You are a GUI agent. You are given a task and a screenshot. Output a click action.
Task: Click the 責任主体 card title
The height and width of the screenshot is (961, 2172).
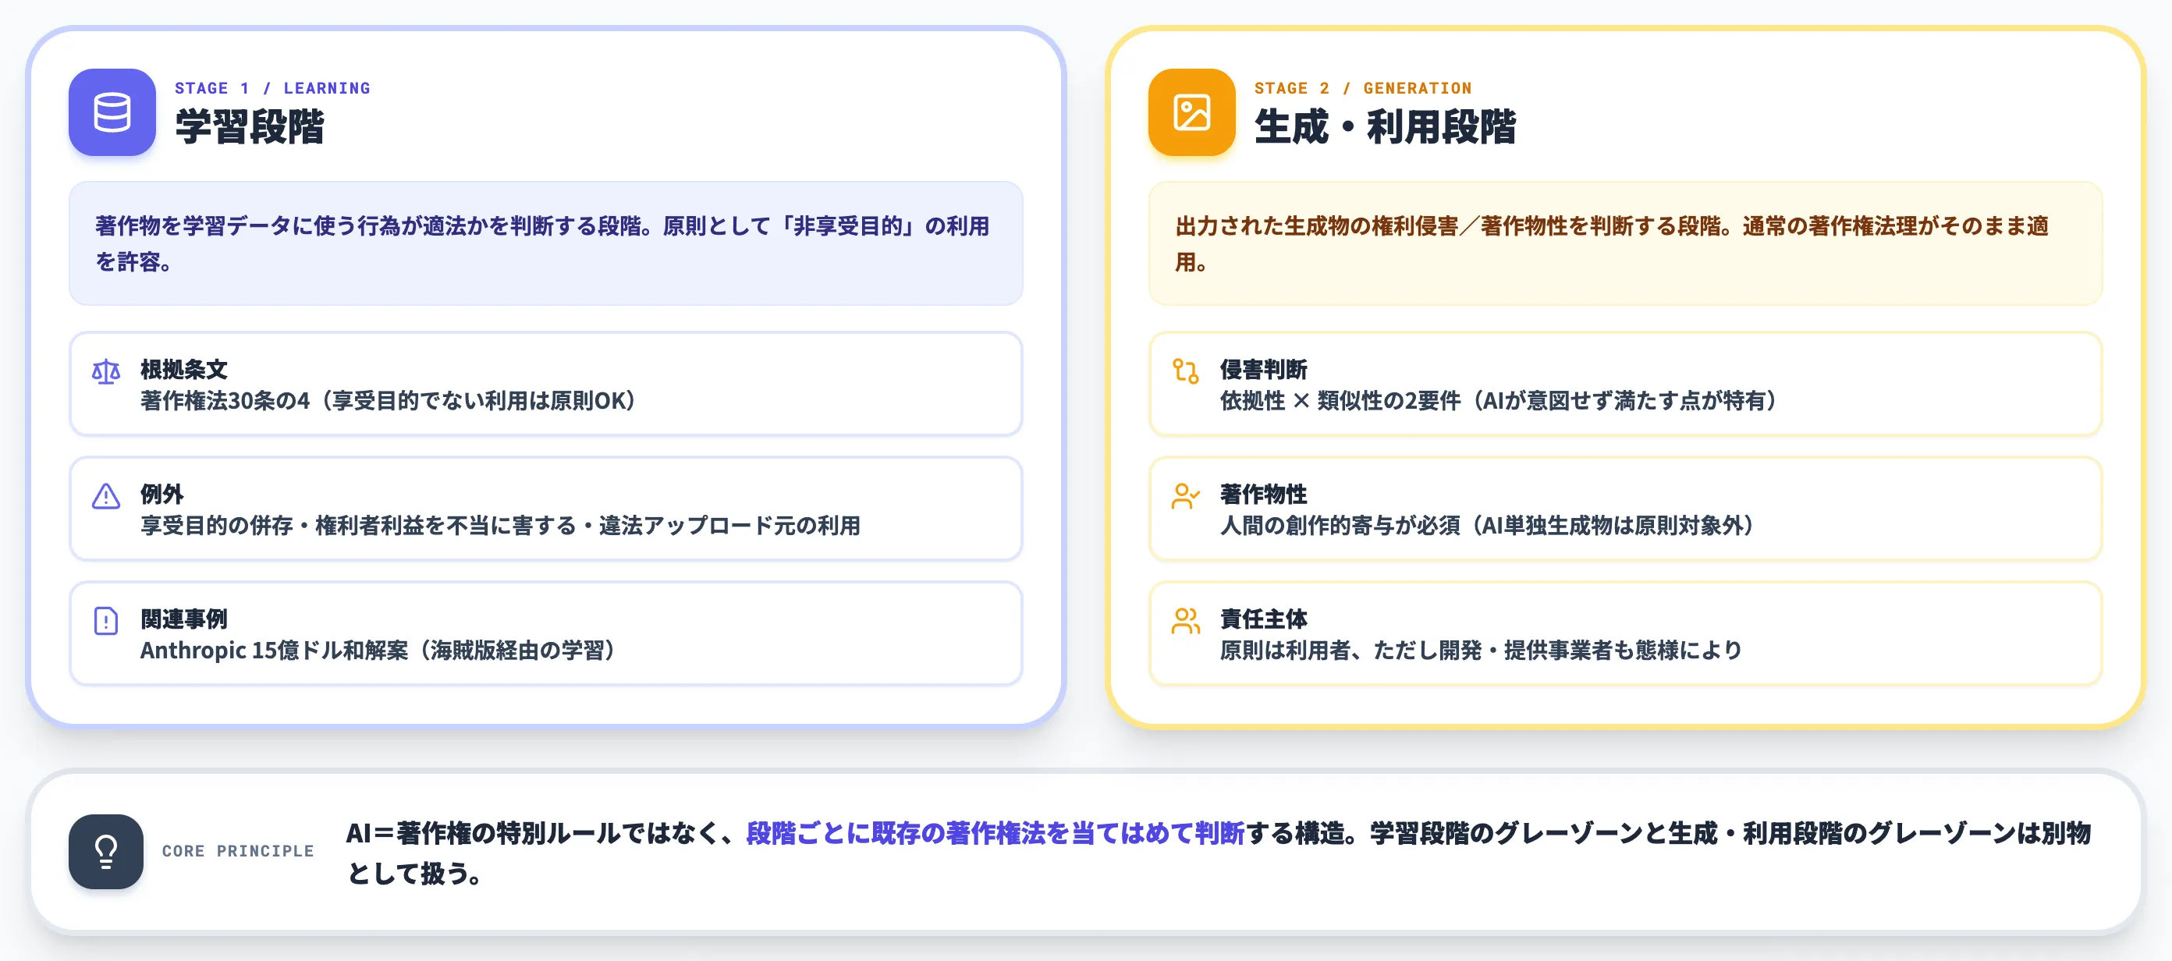[1263, 619]
